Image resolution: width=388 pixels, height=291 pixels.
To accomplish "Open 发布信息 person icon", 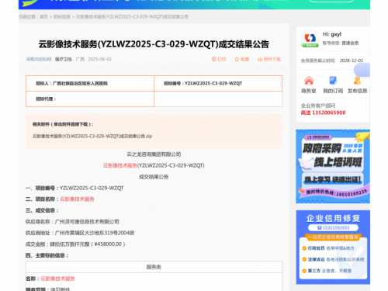I will click(x=357, y=81).
